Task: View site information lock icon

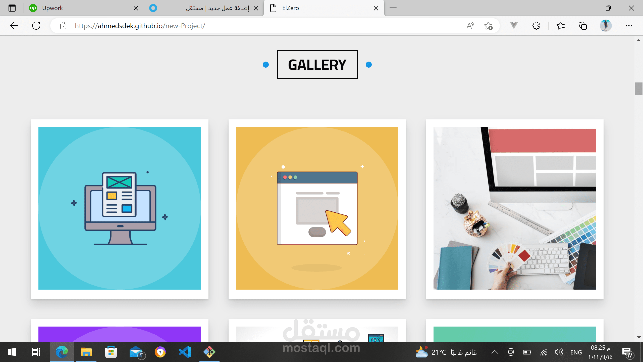Action: (x=63, y=26)
